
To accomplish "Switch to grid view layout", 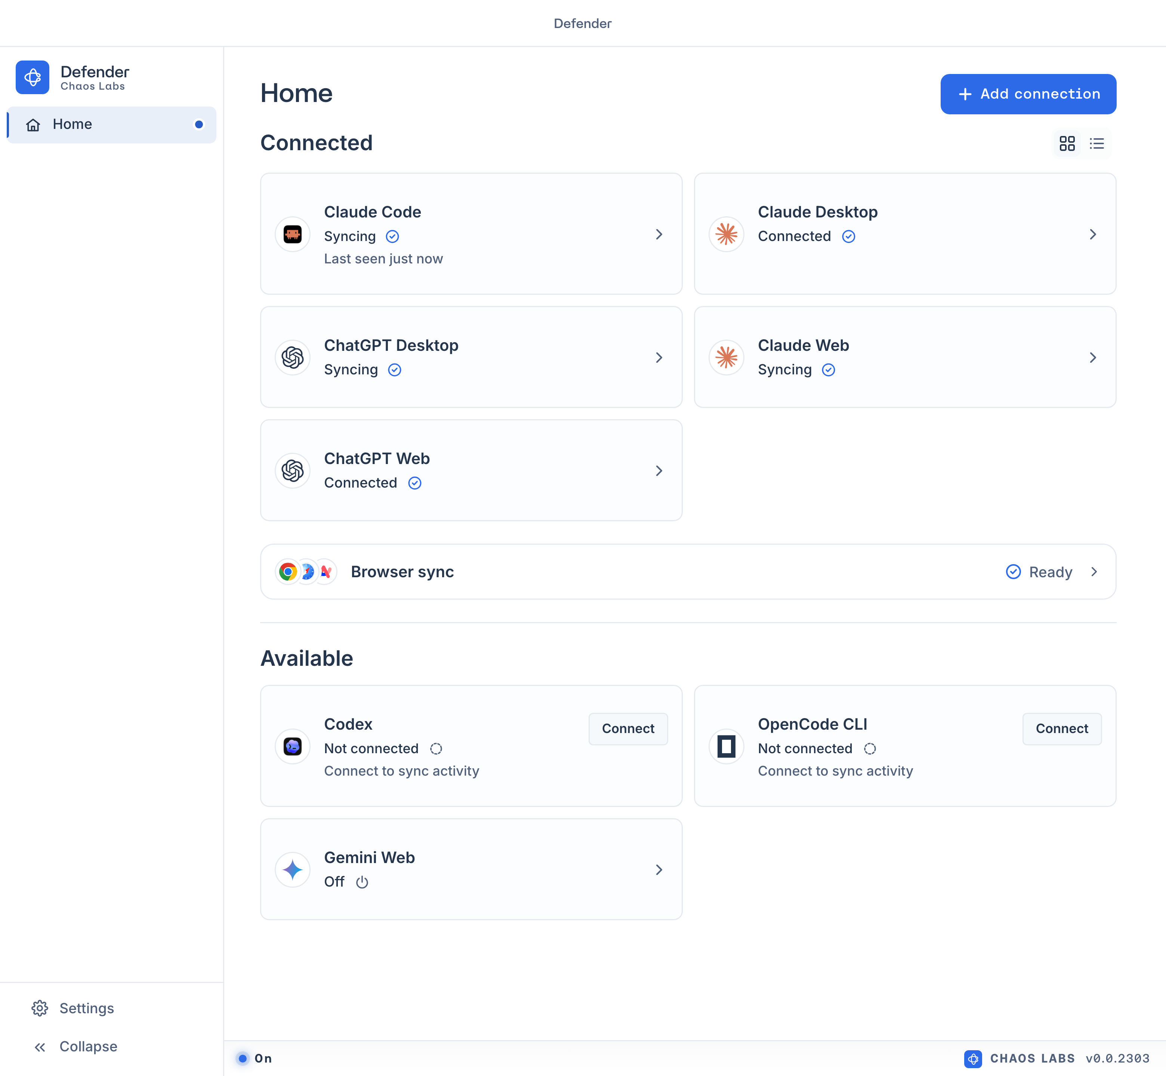I will (x=1067, y=144).
